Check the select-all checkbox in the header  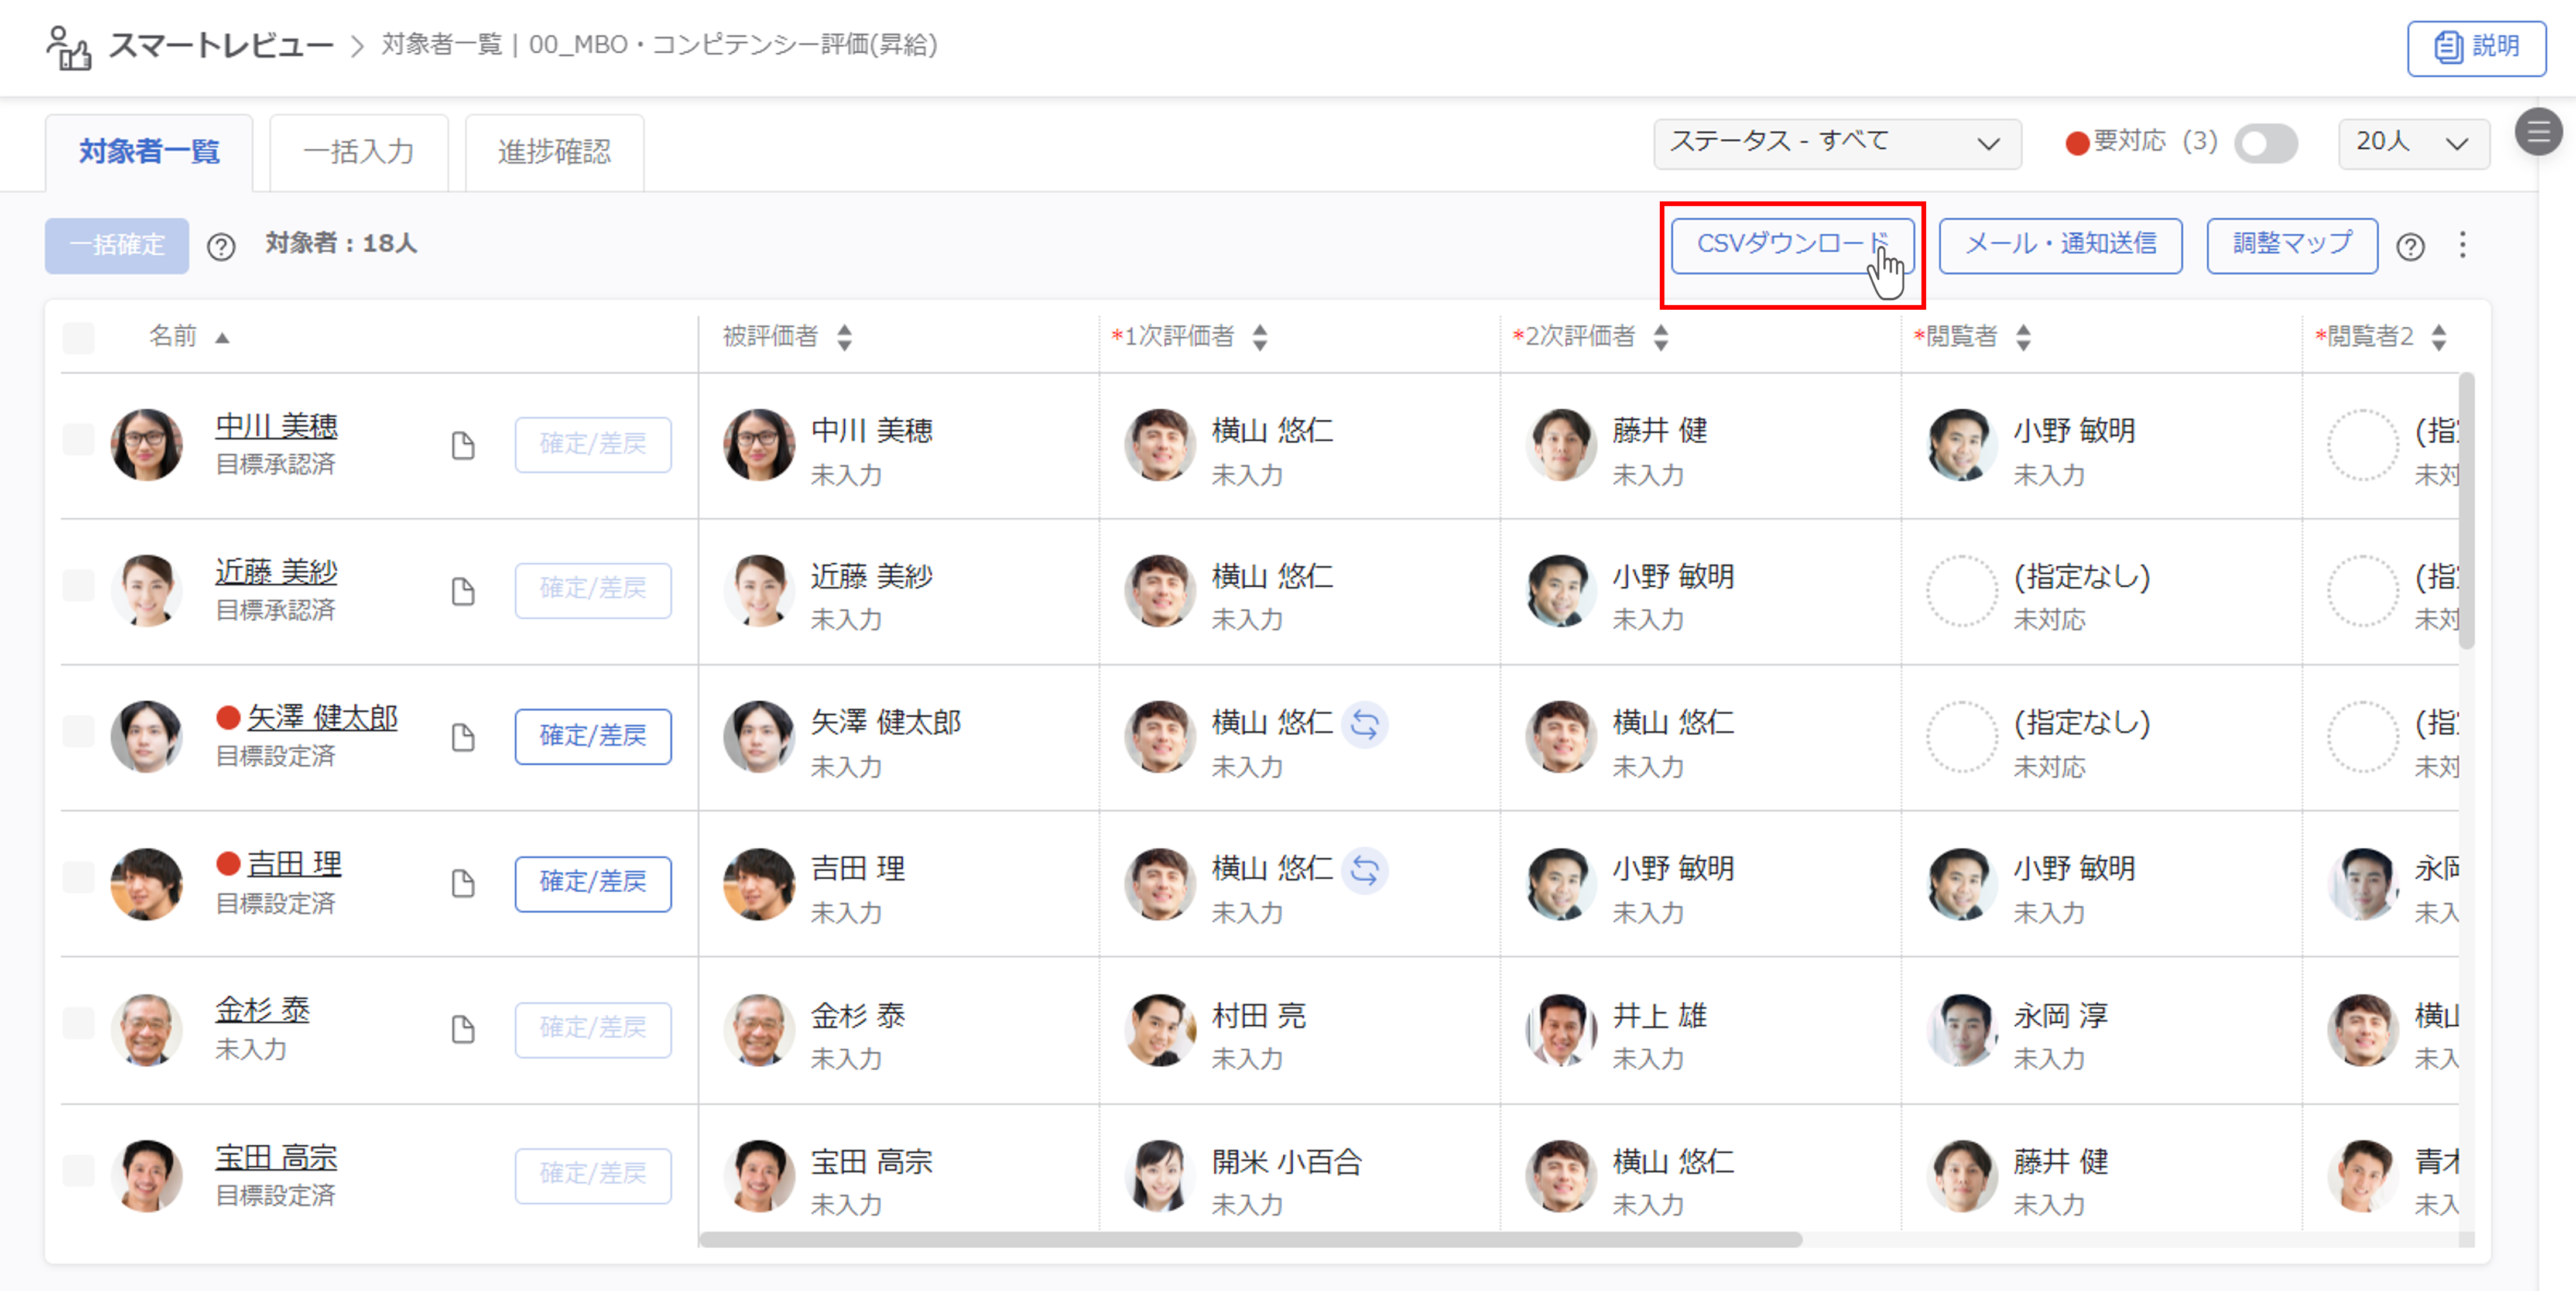(78, 338)
